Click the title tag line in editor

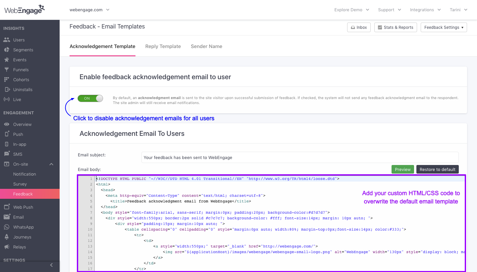(x=181, y=201)
